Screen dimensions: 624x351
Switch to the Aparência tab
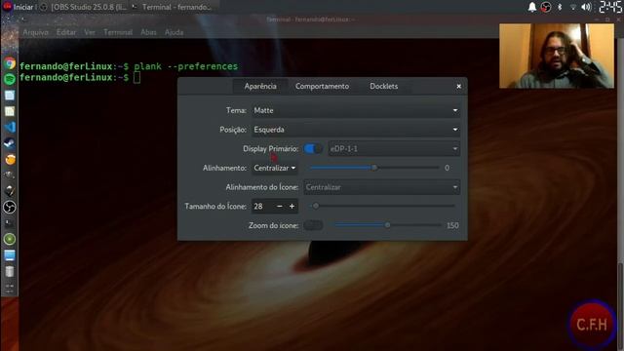pos(260,87)
